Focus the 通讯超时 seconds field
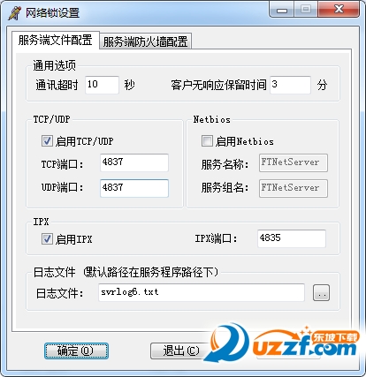Image resolution: width=366 pixels, height=377 pixels. pyautogui.click(x=102, y=85)
